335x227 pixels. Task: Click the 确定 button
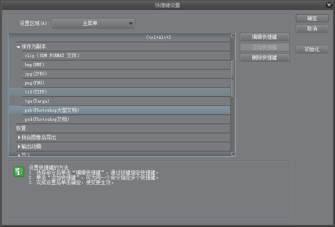click(312, 19)
